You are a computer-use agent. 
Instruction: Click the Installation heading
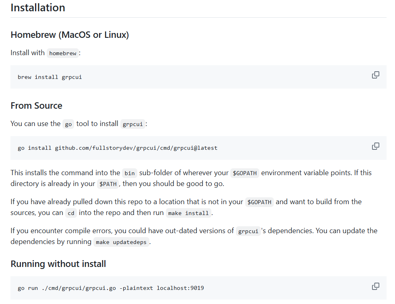pos(38,8)
